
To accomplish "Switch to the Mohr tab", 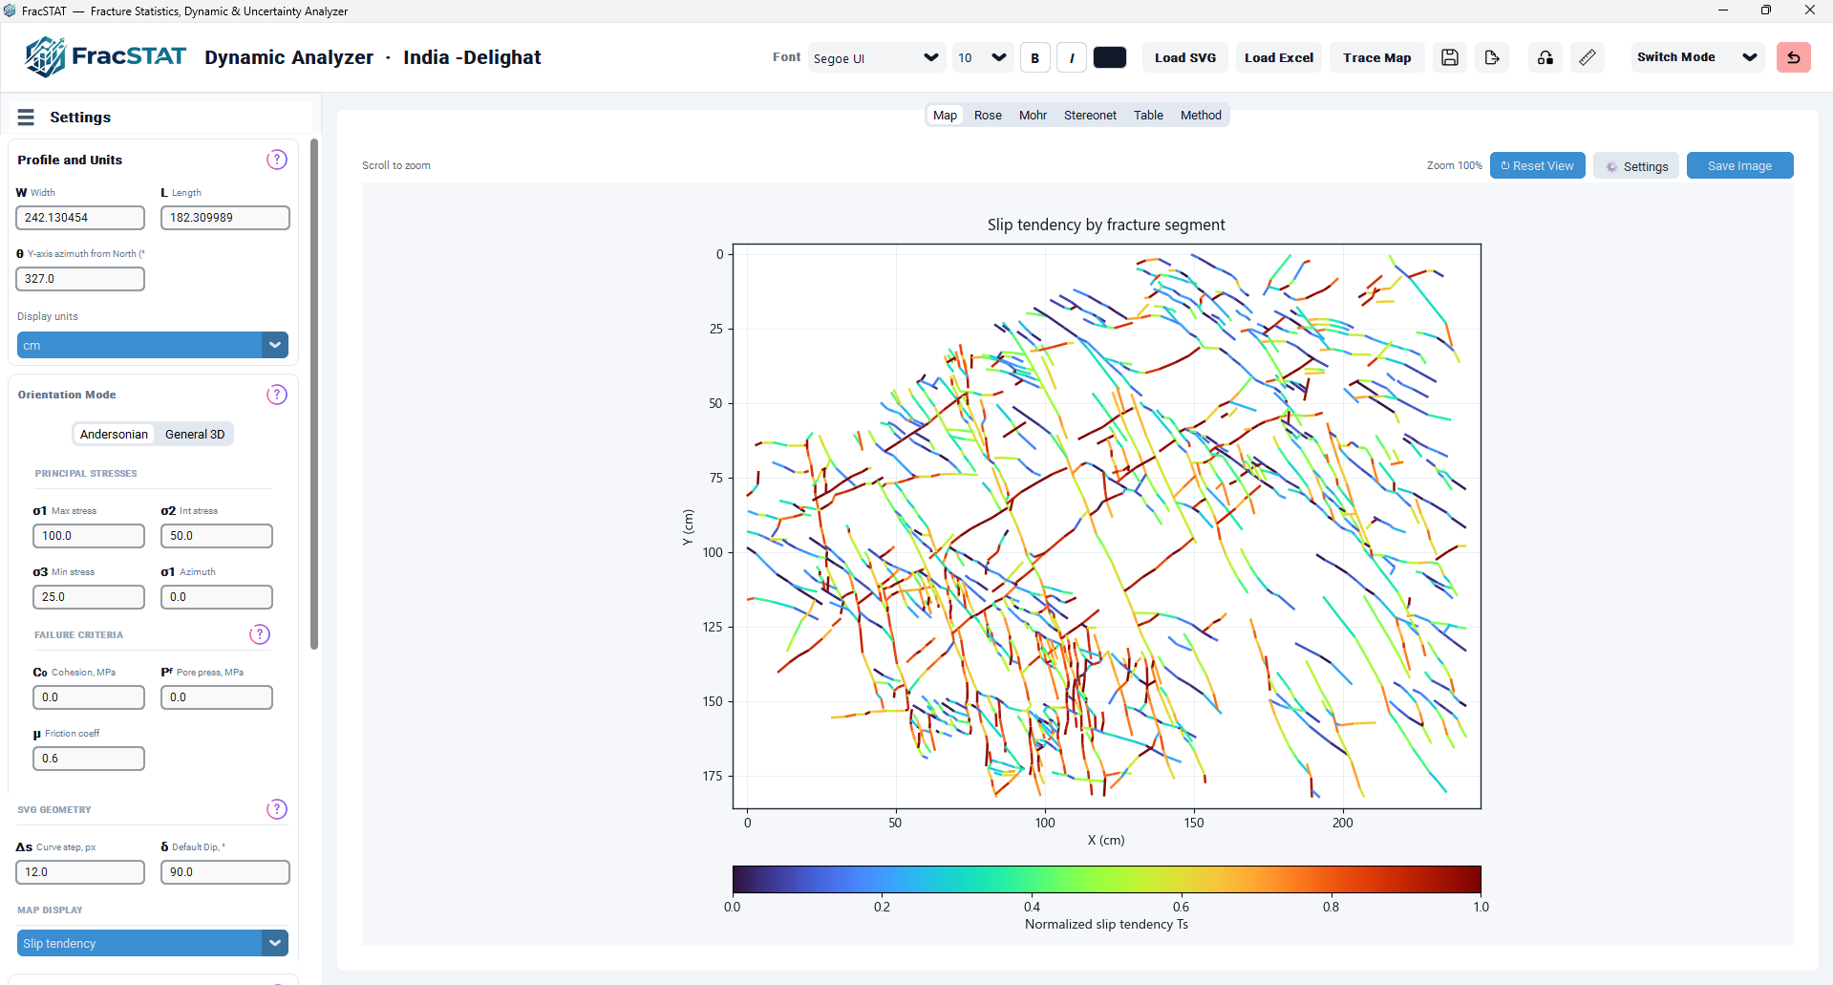I will pyautogui.click(x=1033, y=116).
